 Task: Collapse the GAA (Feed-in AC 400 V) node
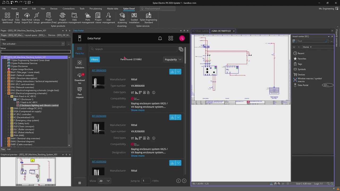[9, 96]
